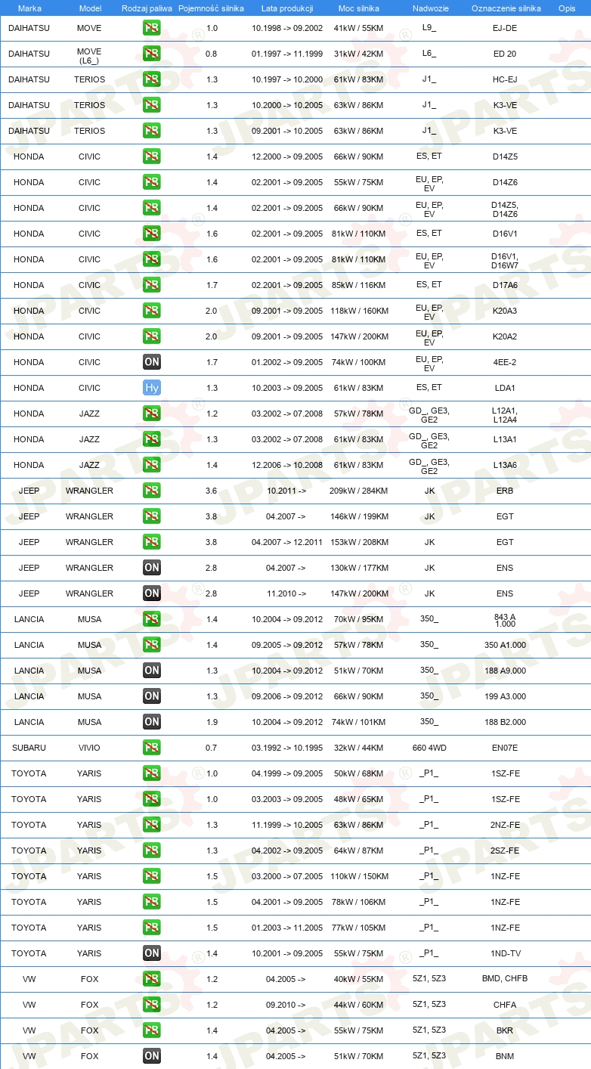Select the Moc silnika column header
Screen dimensions: 591x1069
[x=359, y=8]
